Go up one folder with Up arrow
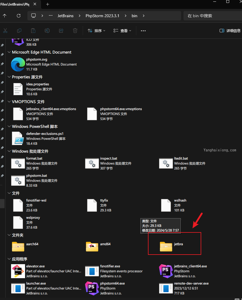 tap(5, 16)
